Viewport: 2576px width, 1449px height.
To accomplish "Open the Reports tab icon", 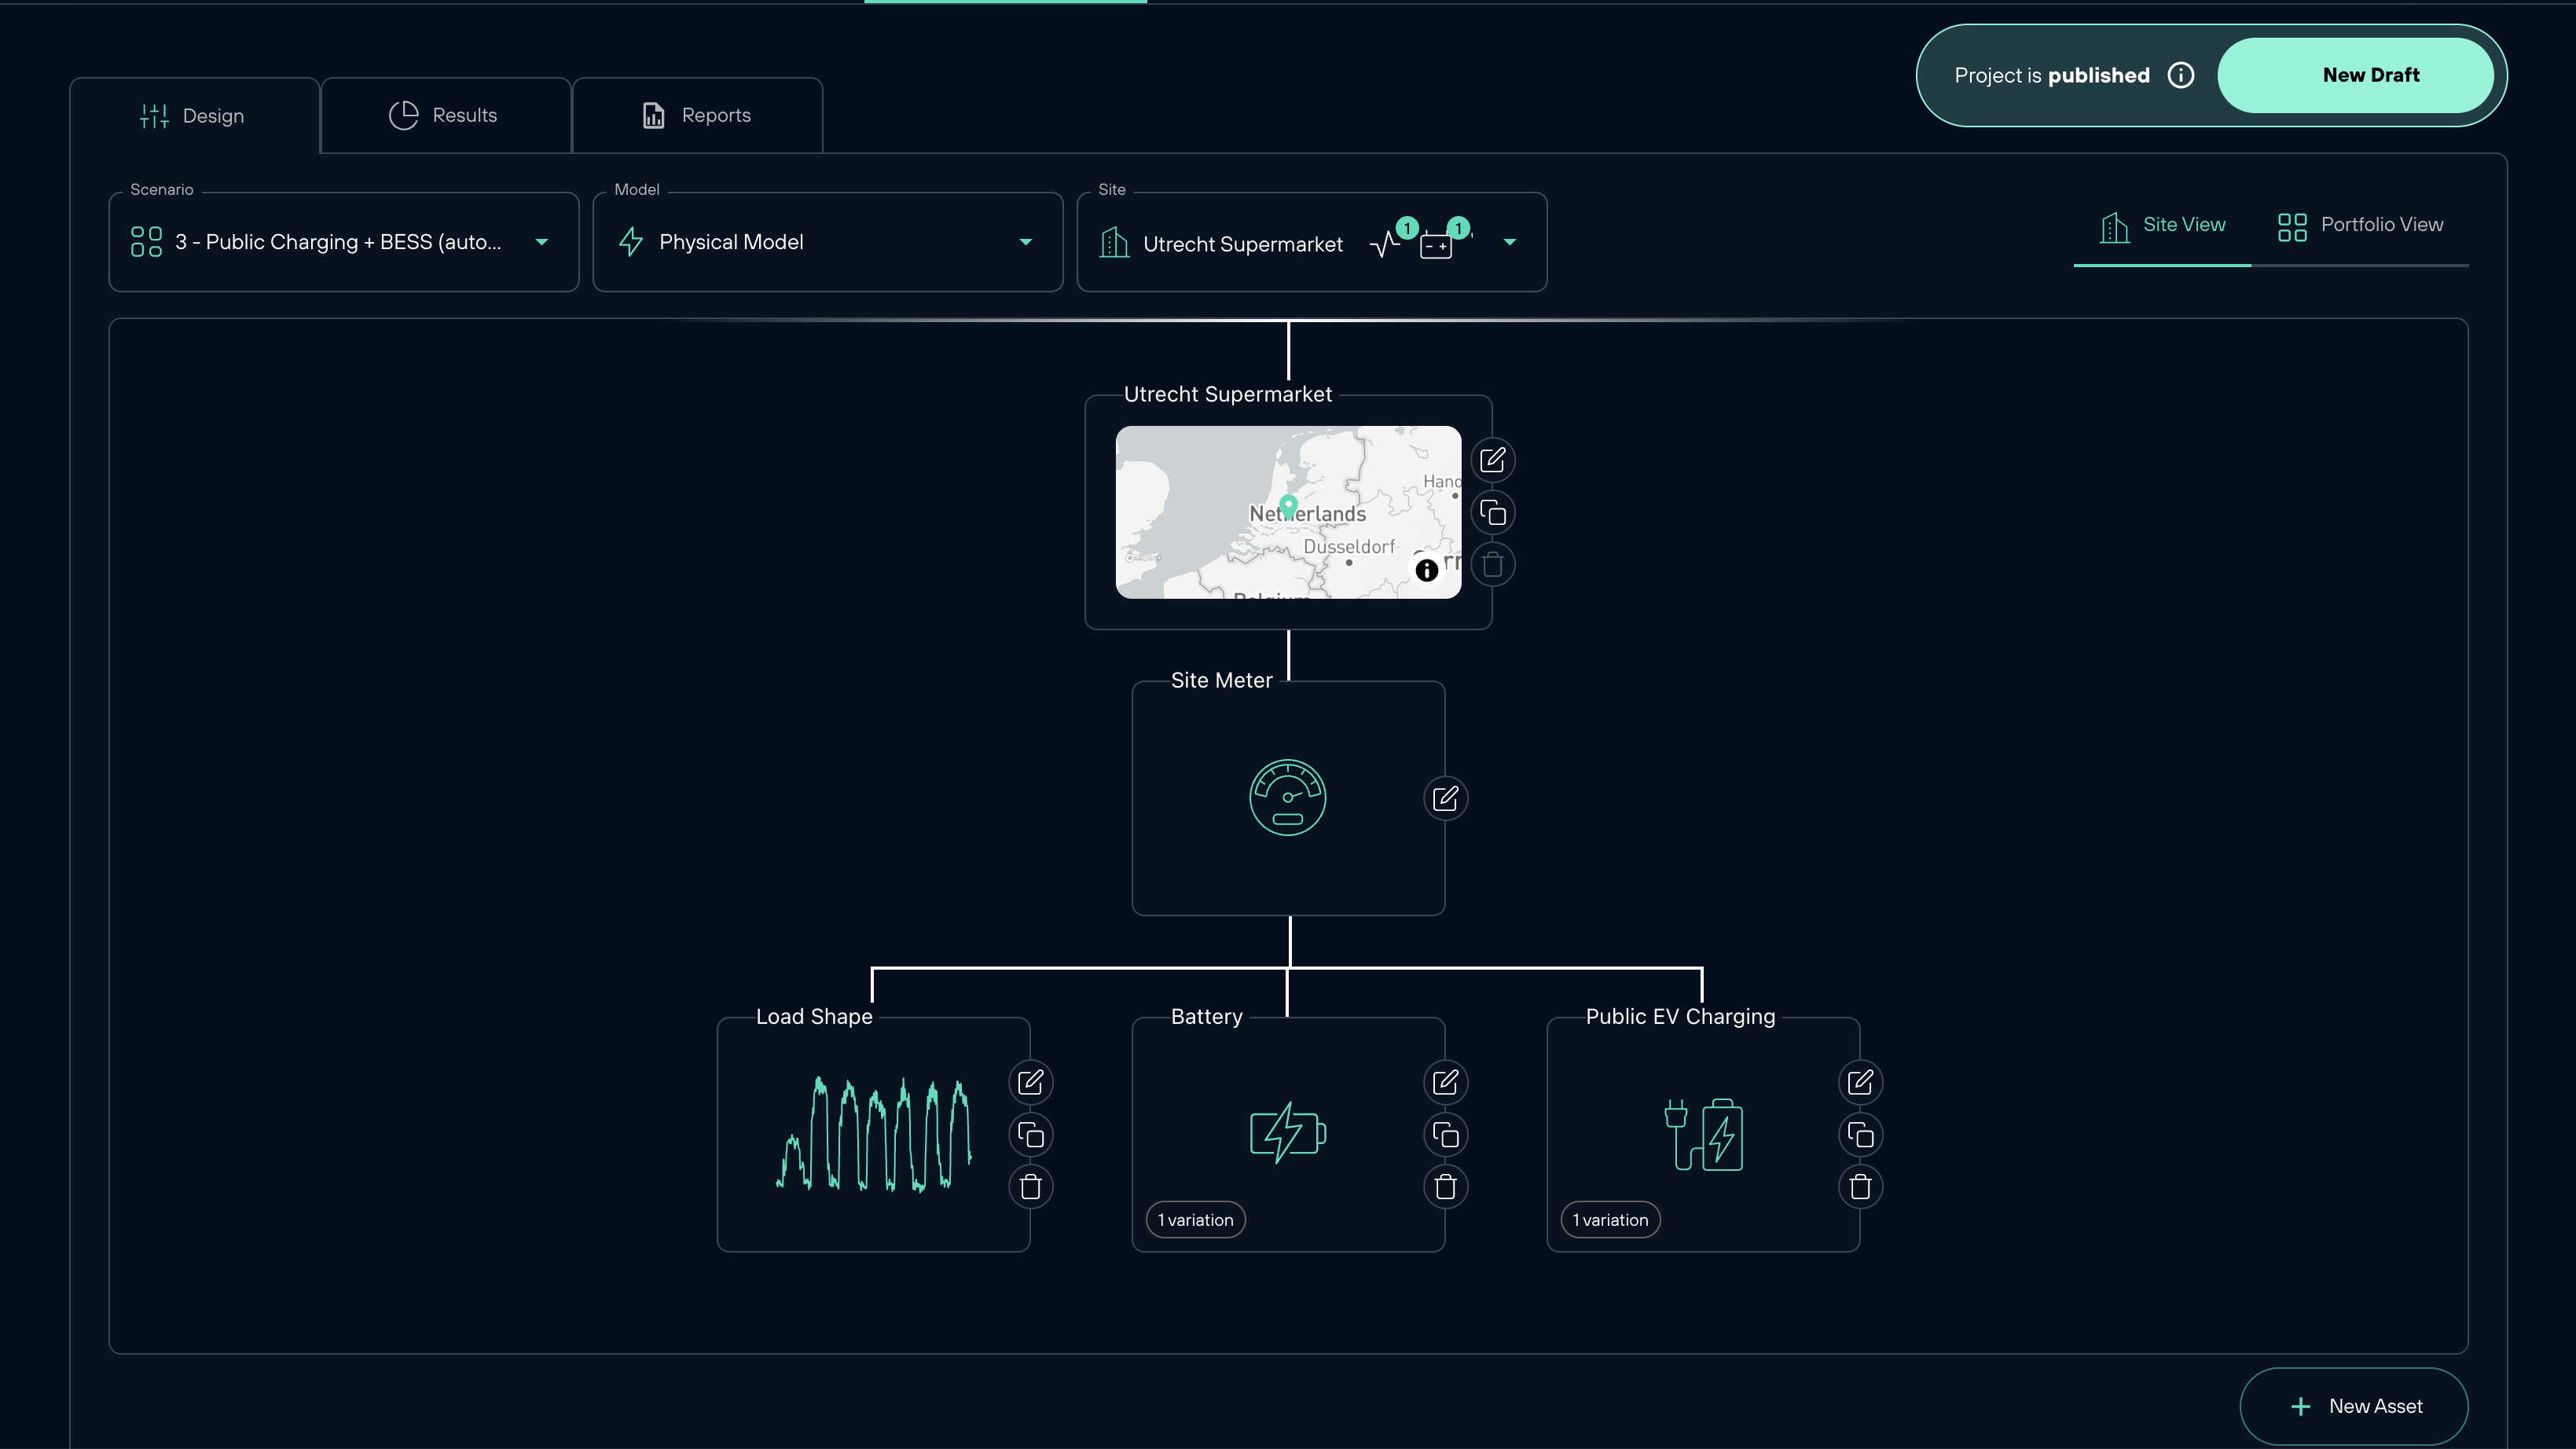I will click(654, 115).
